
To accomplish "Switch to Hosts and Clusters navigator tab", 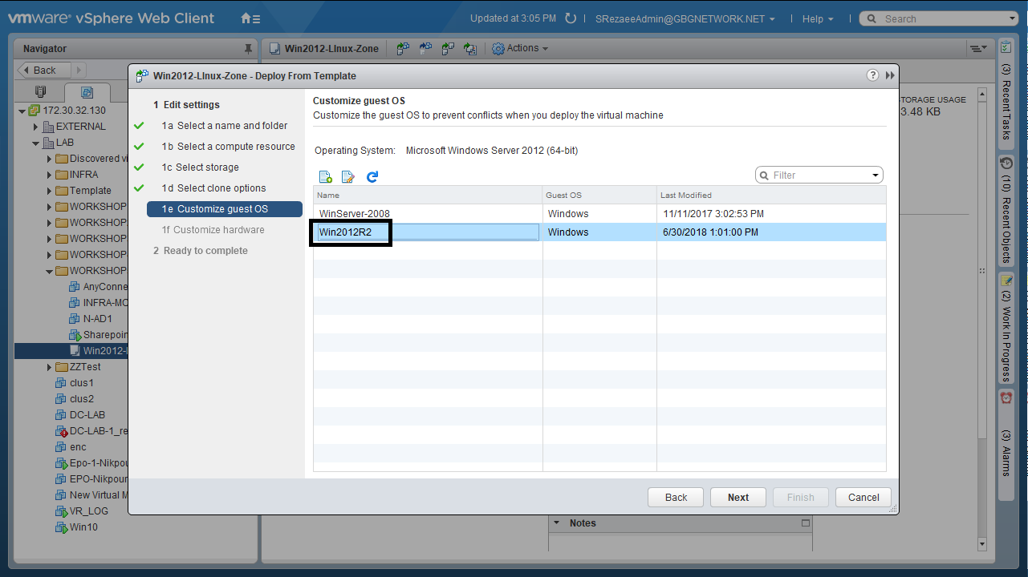I will 41,91.
